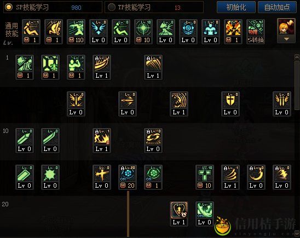Select the blue eye skill icon
Viewport: 300px width, 238px height.
[x=188, y=32]
